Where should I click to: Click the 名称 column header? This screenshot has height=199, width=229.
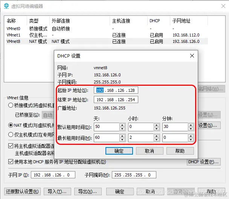(16, 21)
